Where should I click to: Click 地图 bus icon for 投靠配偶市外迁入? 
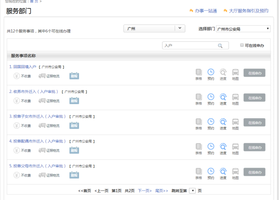236,147
